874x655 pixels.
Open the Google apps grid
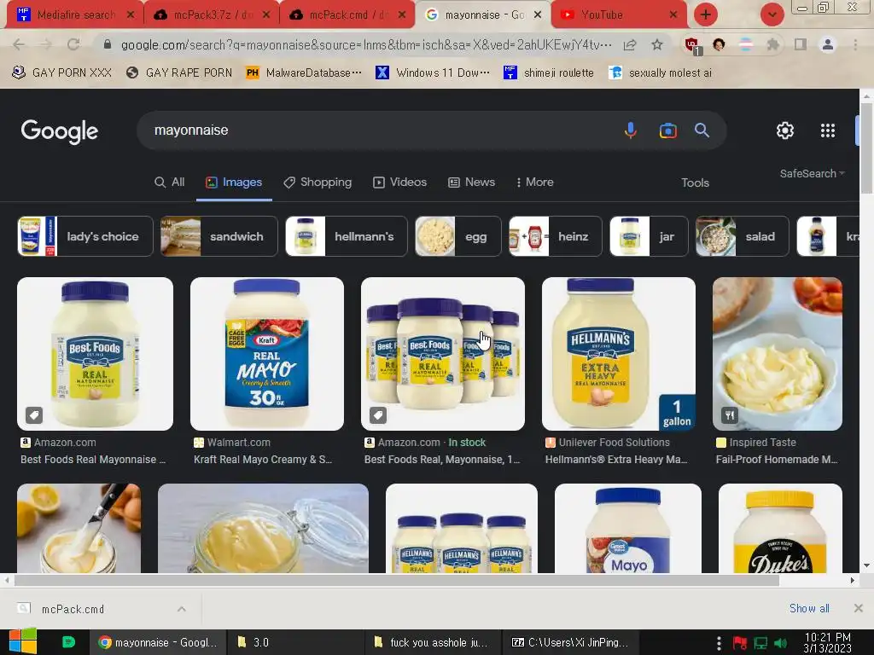[x=828, y=130]
